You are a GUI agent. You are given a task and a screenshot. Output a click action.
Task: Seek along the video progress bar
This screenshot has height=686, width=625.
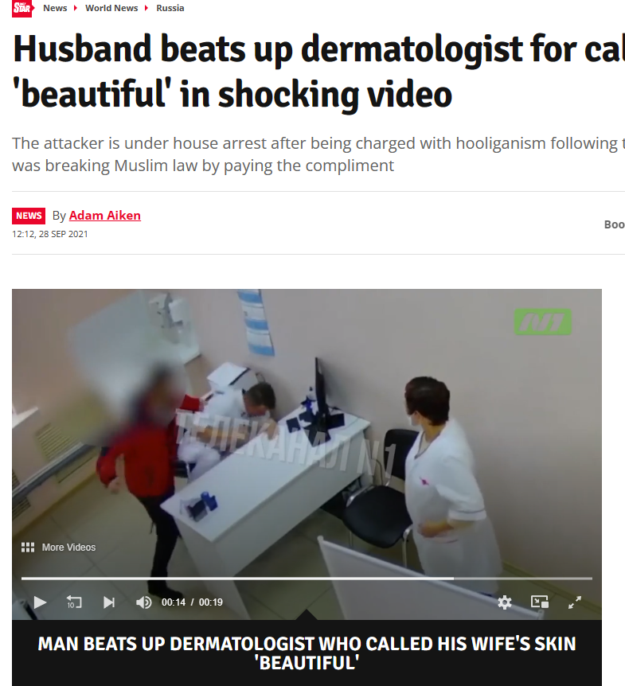pos(307,579)
